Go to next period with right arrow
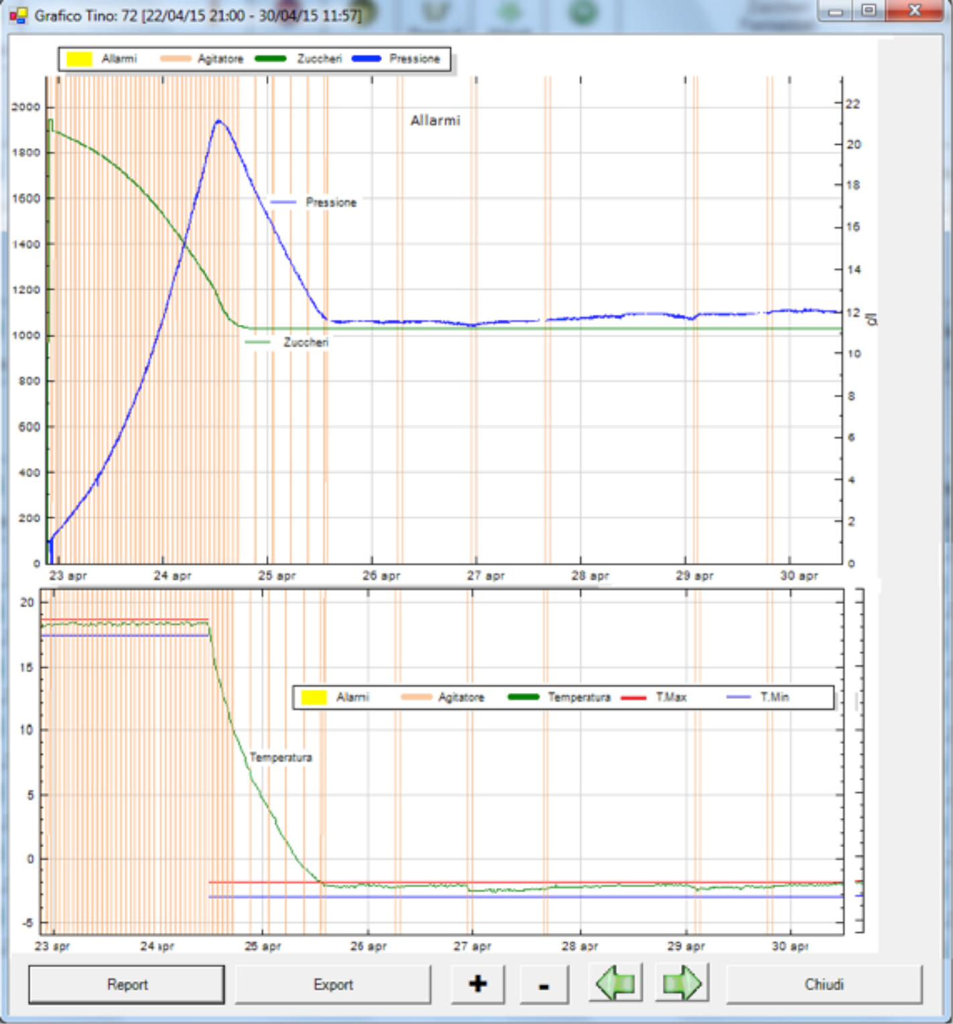 coord(682,984)
